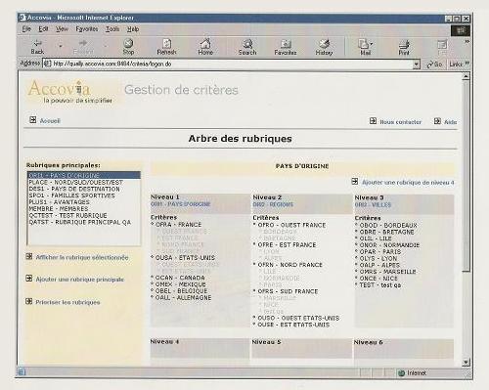Open the address bar dropdown arrow
The height and width of the screenshot is (390, 489).
click(417, 65)
